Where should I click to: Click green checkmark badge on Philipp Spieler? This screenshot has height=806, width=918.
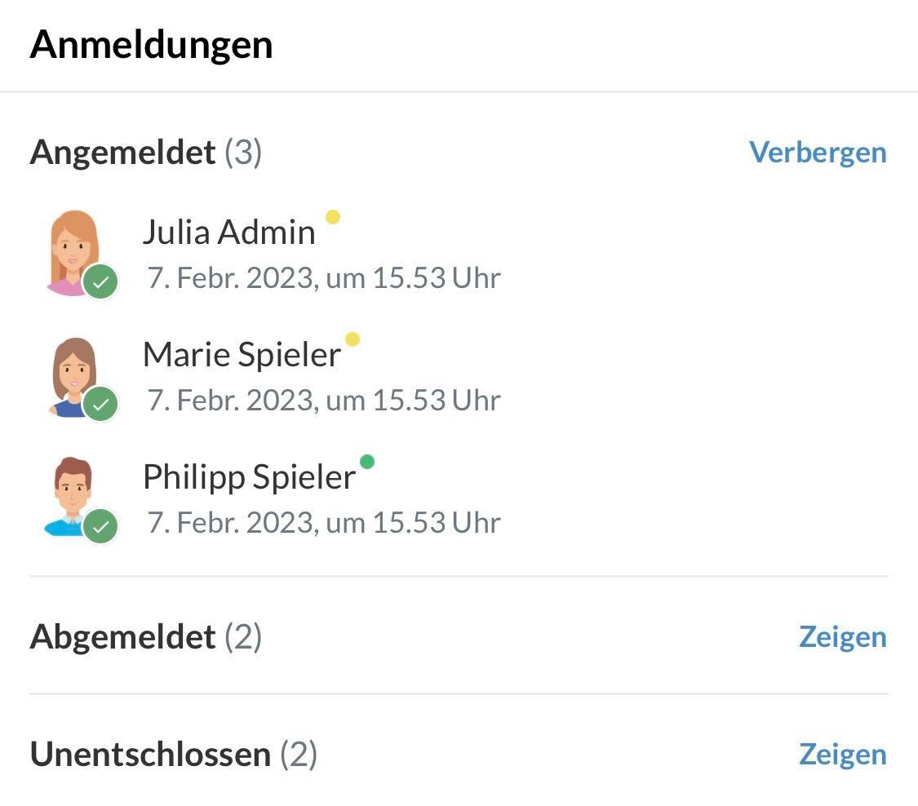tap(100, 526)
